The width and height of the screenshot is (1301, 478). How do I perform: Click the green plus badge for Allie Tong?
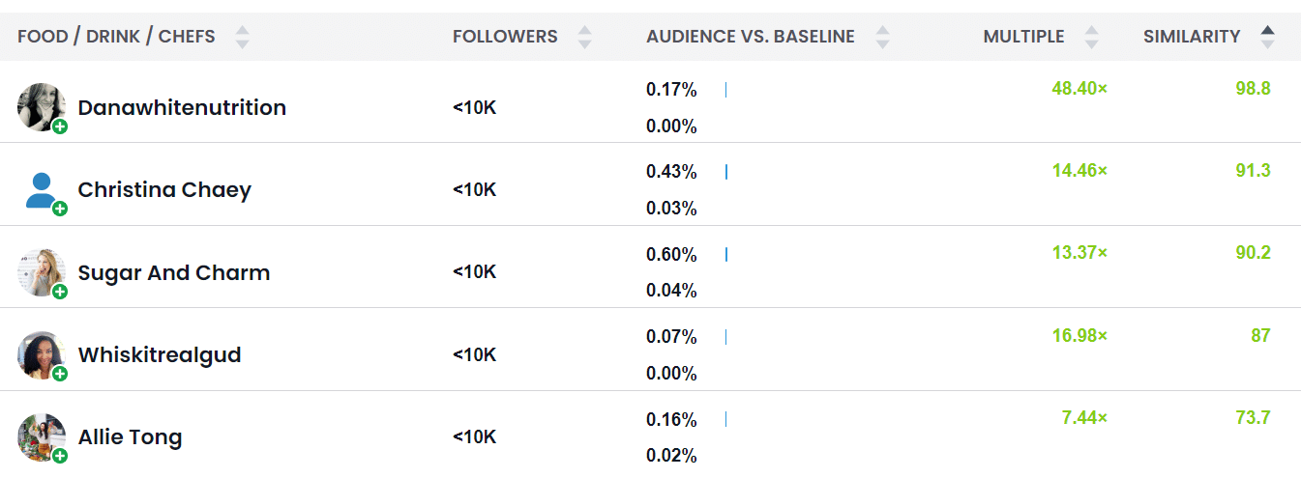(60, 456)
